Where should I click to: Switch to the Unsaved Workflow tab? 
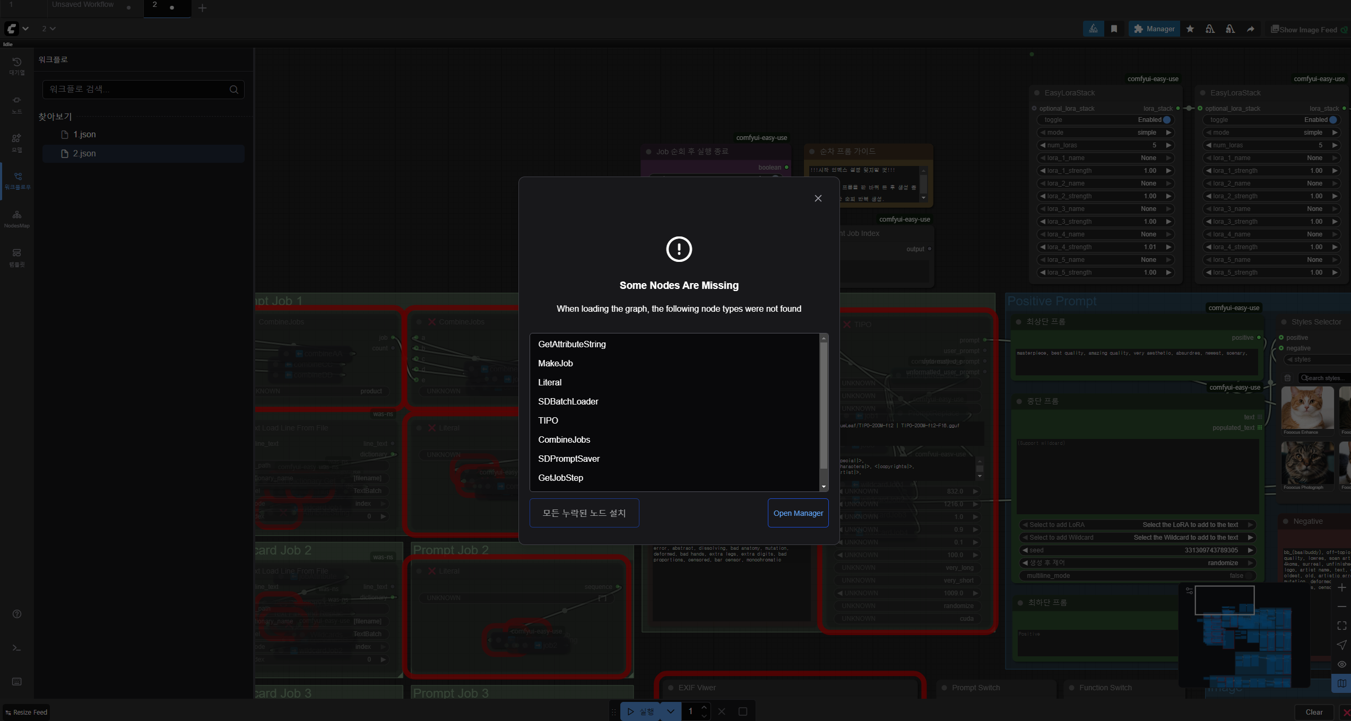pos(83,5)
